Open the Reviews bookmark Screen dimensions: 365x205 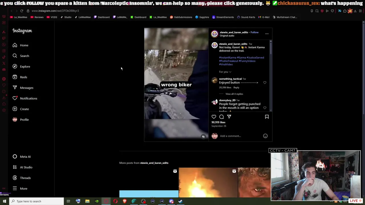[37, 17]
